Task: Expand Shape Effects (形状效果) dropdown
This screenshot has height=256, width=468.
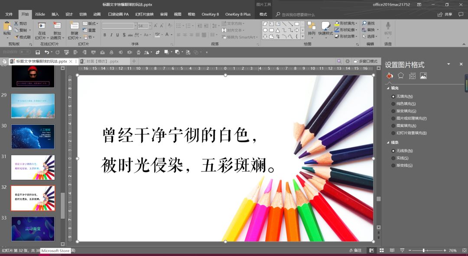Action: pos(356,36)
